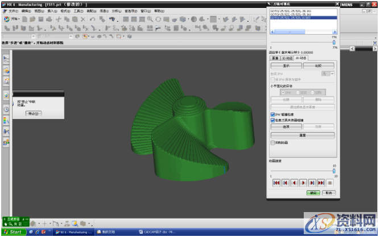This screenshot has height=237, width=380.
Task: Click the Windows Start button
Action: 13,232
